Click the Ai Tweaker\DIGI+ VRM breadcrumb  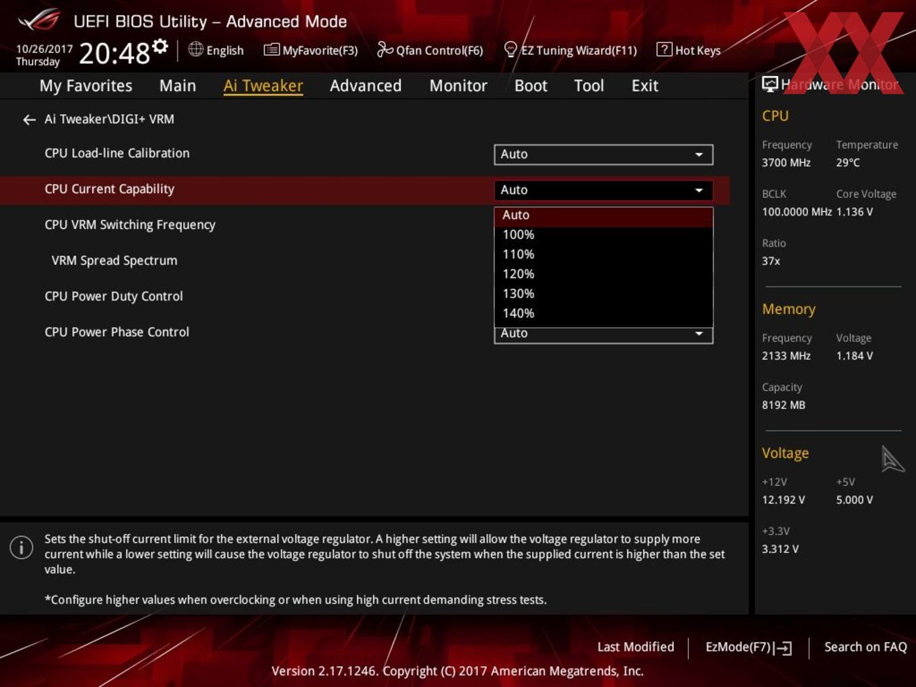coord(109,119)
